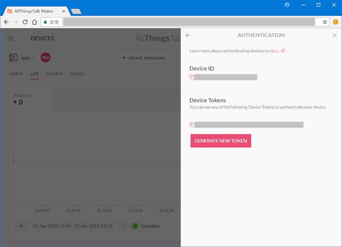Viewport: 342px width, 247px height.
Task: Click the secure lock icon
Action: 45,22
